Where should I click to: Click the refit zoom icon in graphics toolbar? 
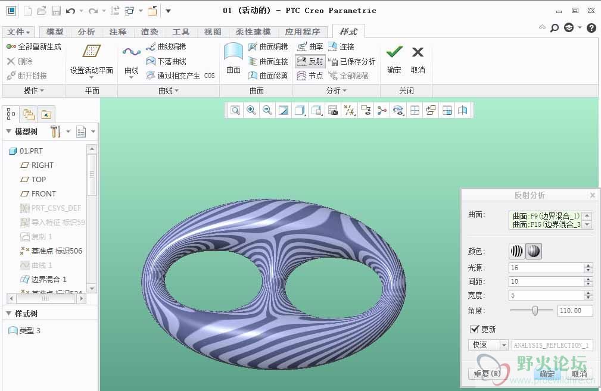pyautogui.click(x=235, y=111)
